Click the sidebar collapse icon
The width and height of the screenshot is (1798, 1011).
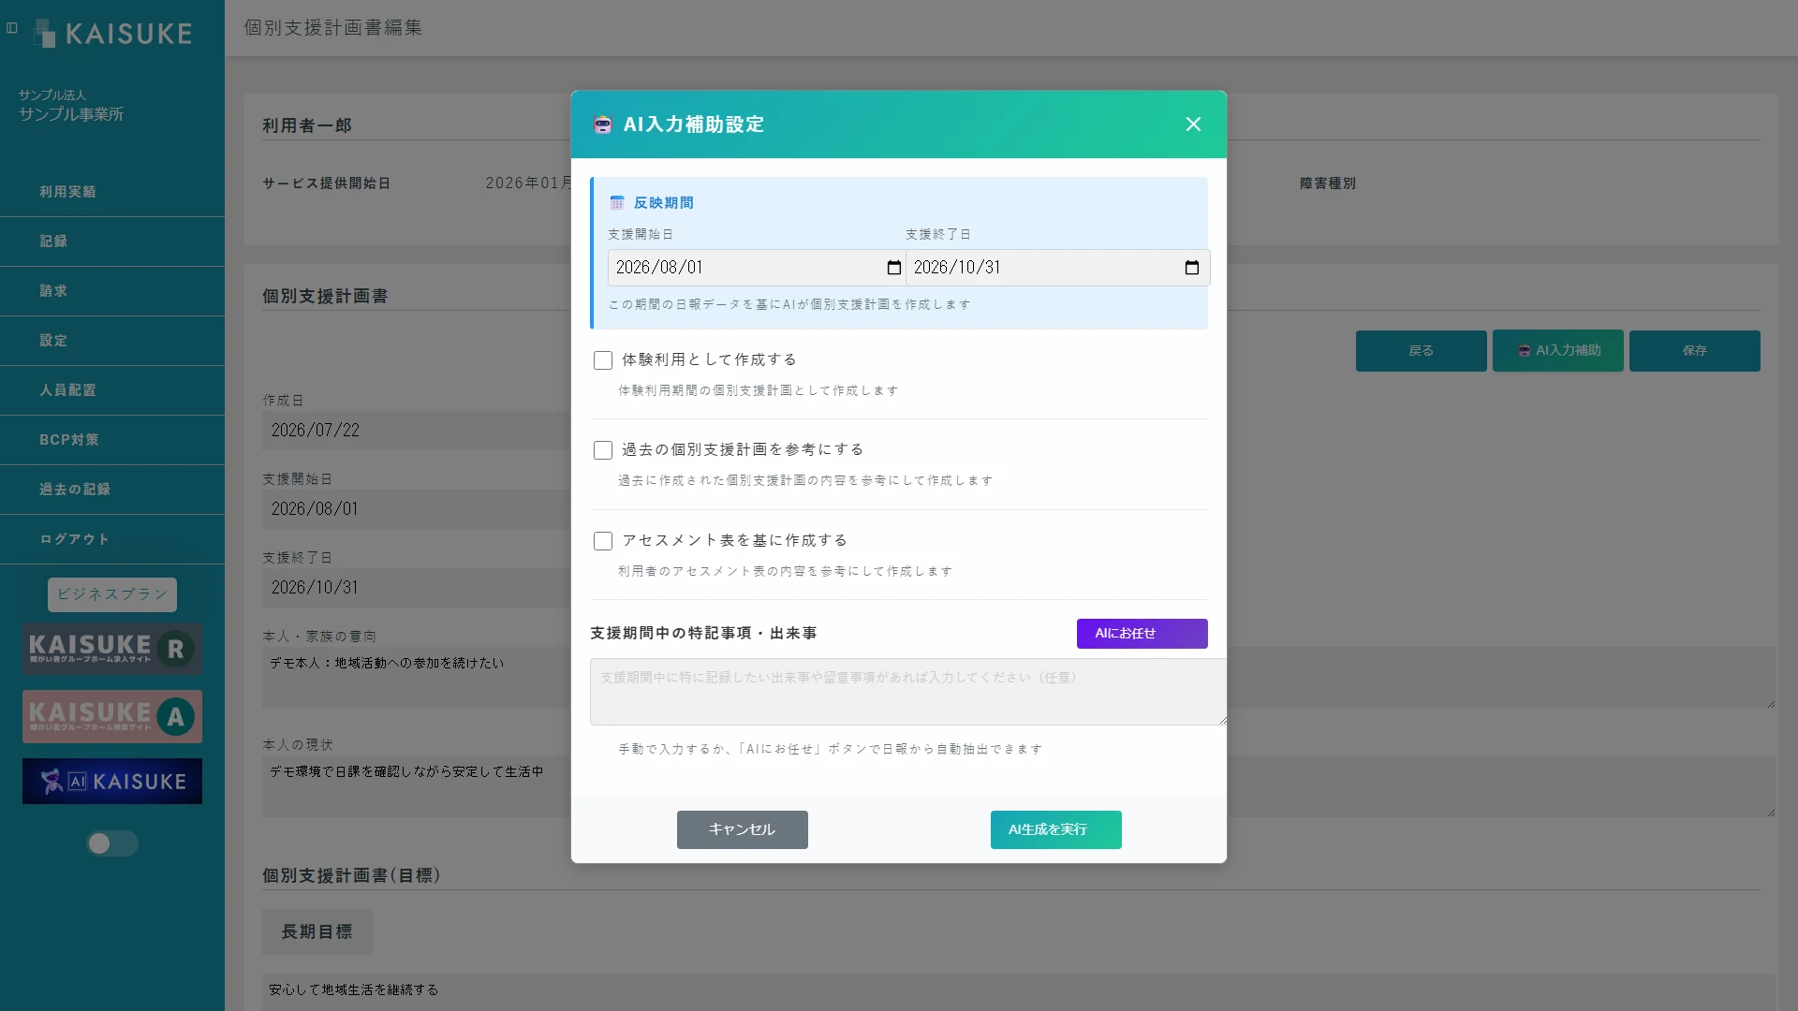[x=12, y=28]
